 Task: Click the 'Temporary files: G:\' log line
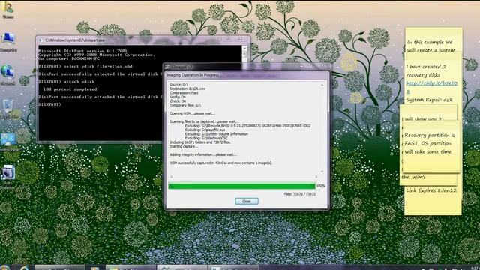click(185, 105)
